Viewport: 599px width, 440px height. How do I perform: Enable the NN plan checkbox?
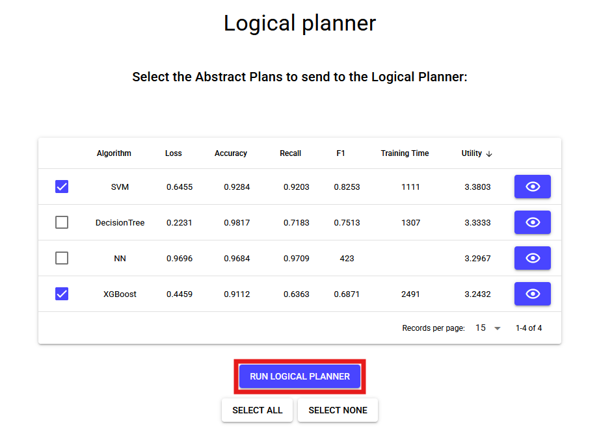click(x=61, y=258)
